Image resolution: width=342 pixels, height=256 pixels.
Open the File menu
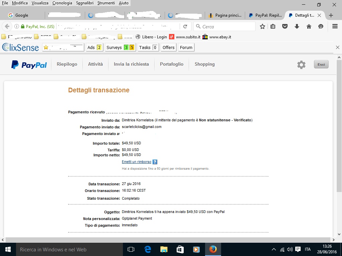tap(5, 3)
